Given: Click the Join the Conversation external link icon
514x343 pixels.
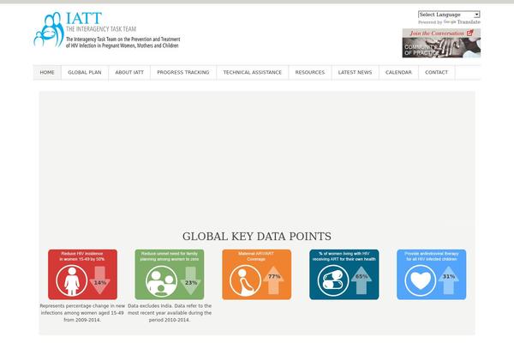Looking at the screenshot, I should 469,33.
